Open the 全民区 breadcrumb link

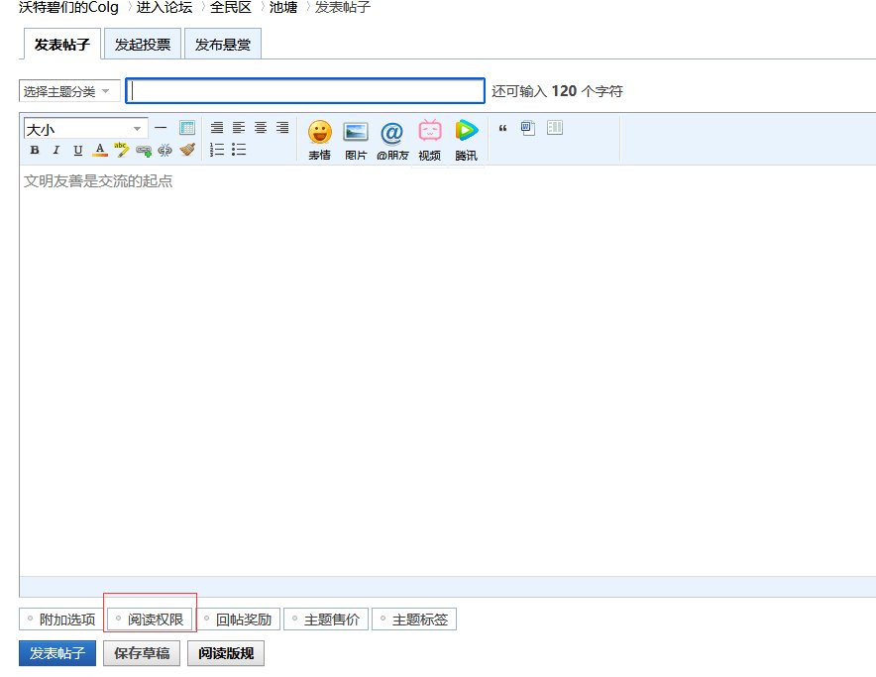tap(231, 7)
